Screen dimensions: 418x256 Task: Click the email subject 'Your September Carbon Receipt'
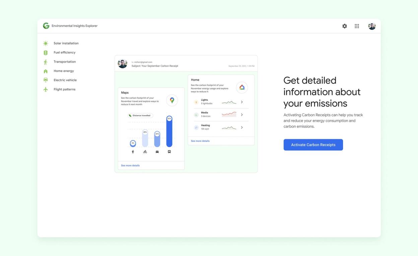point(160,66)
